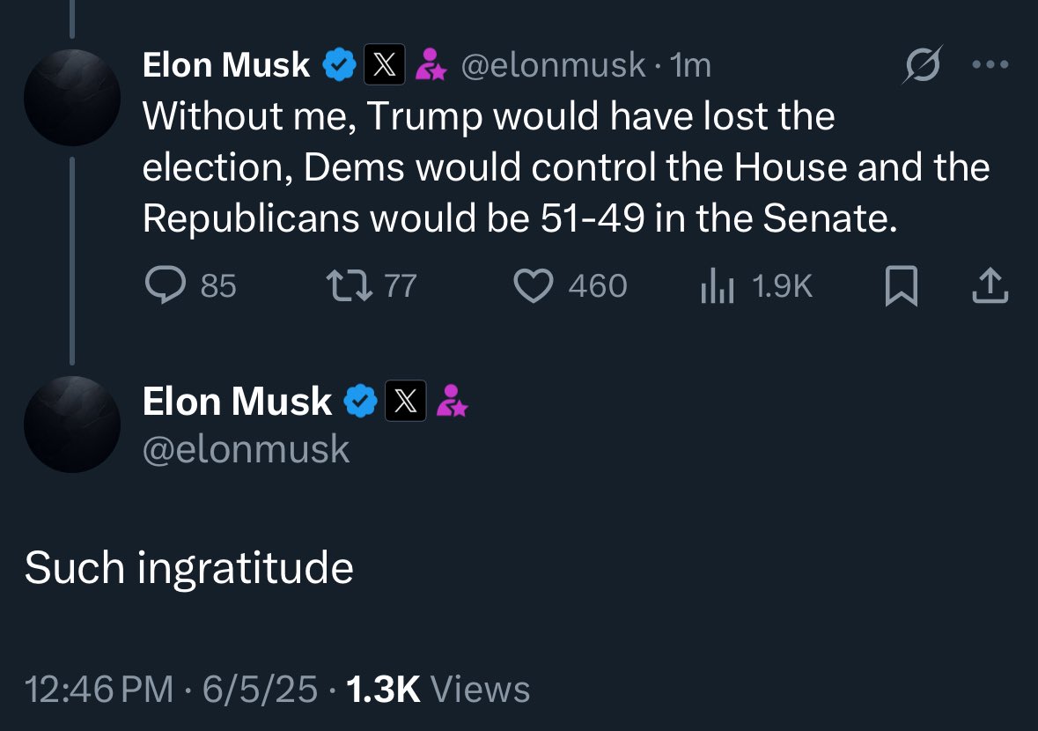Bookmark the Trump election tweet
Image resolution: width=1038 pixels, height=731 pixels.
click(901, 285)
